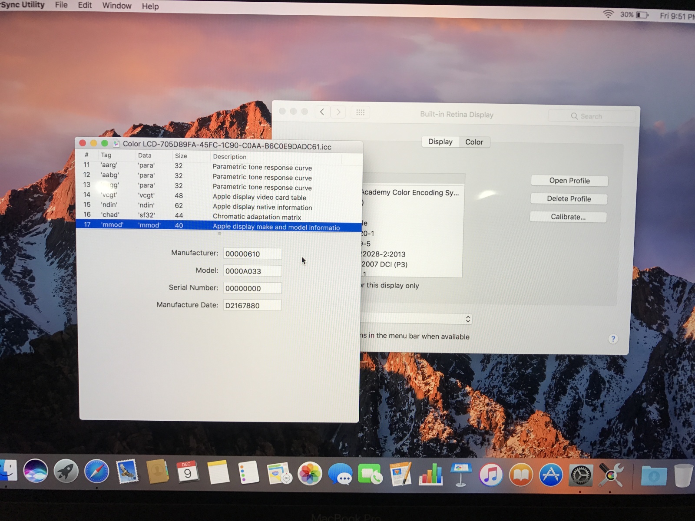This screenshot has height=521, width=695.
Task: Open Numbers chart icon in dock
Action: click(430, 474)
